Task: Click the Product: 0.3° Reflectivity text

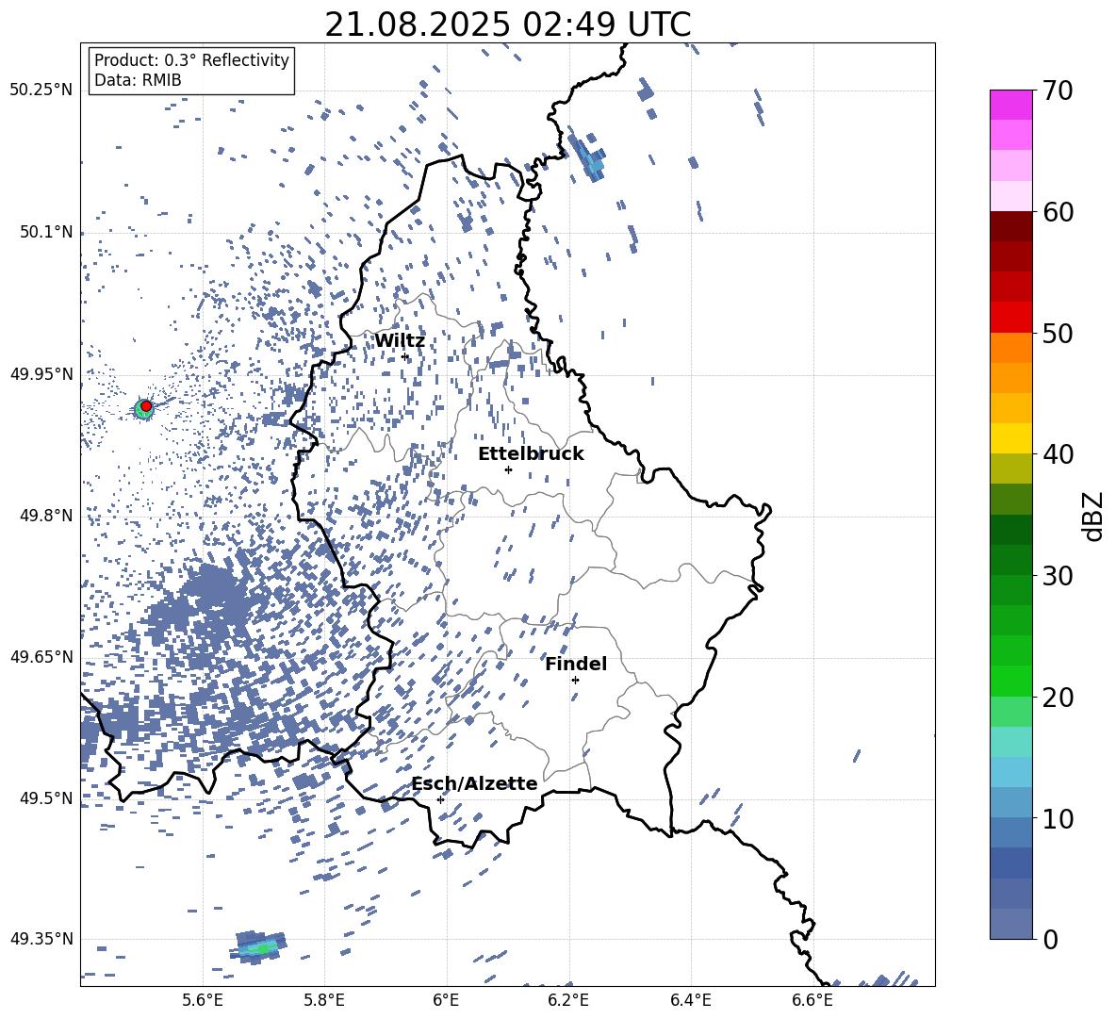Action: coord(191,60)
